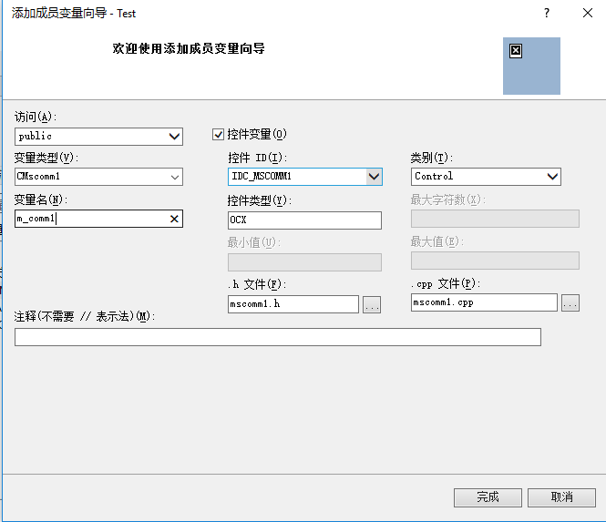Click the 控件 ID(I) label
The width and height of the screenshot is (606, 522).
tap(257, 158)
